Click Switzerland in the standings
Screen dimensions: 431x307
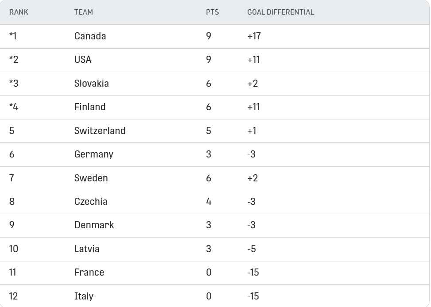100,131
